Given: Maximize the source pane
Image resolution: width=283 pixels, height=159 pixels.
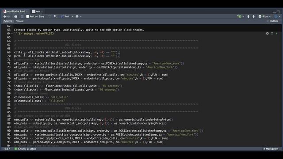Looking at the screenshot, I should point(278,12).
